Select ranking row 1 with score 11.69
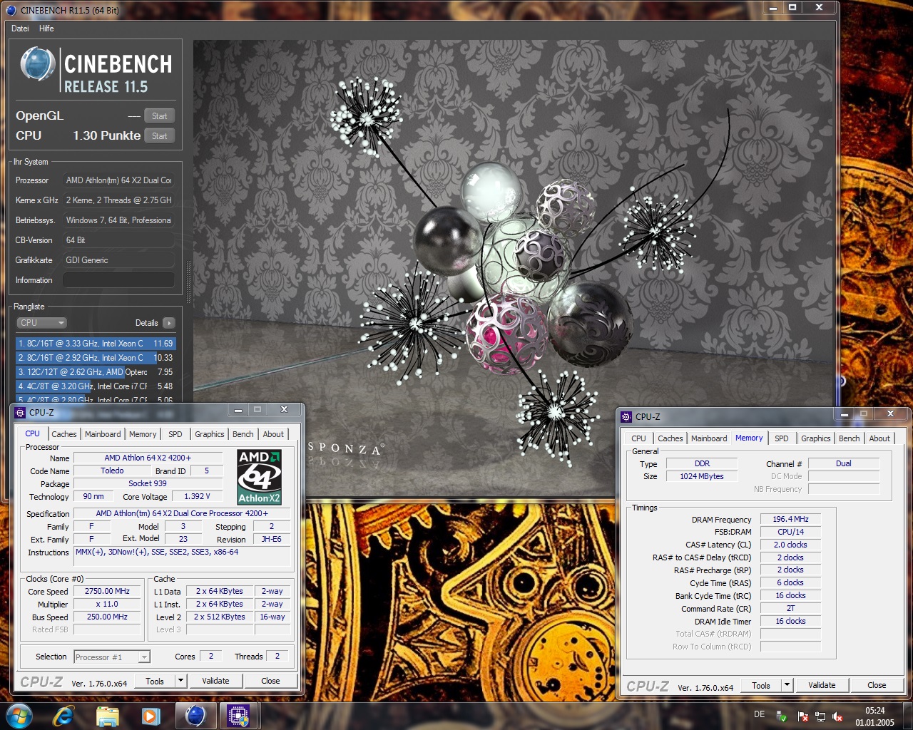 95,344
